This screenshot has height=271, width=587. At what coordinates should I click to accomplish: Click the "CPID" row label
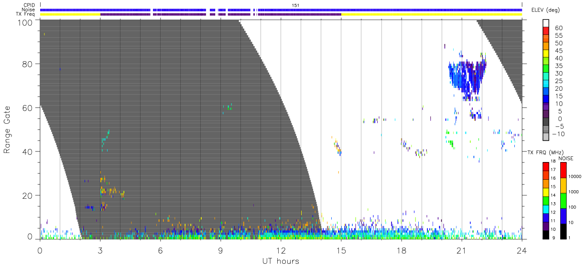[30, 5]
